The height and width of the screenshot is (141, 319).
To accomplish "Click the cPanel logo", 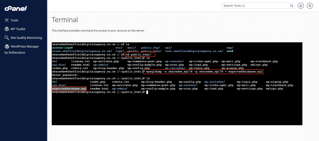I will (x=16, y=9).
